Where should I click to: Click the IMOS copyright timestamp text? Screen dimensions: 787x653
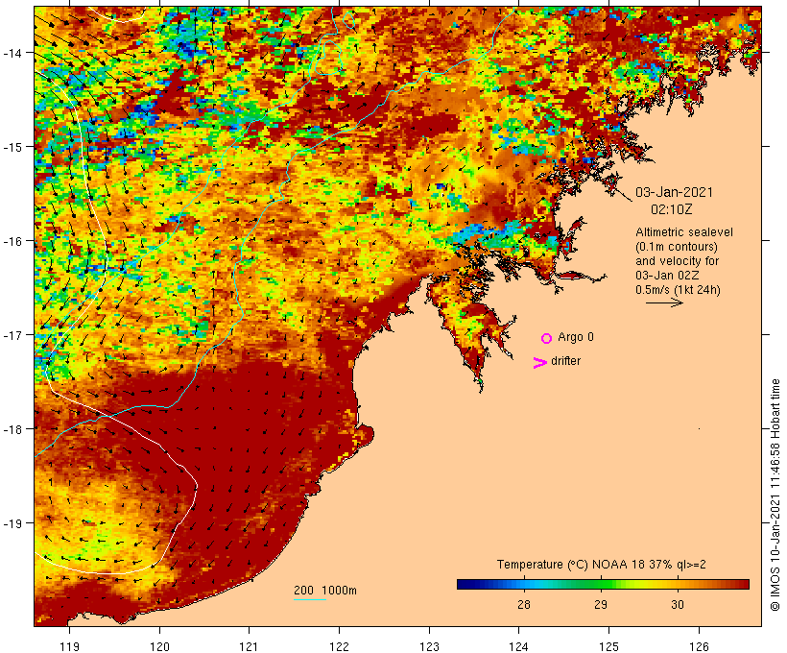pyautogui.click(x=775, y=495)
